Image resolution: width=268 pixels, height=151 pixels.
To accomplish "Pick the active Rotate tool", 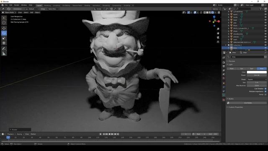I will pos(4,33).
